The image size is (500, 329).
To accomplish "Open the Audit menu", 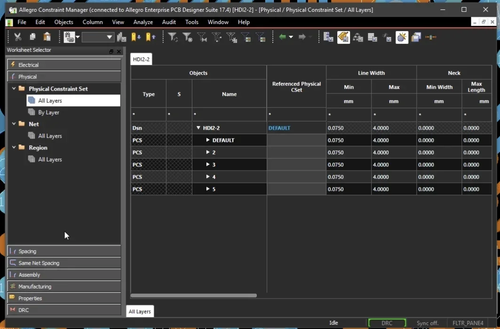I will tap(169, 22).
